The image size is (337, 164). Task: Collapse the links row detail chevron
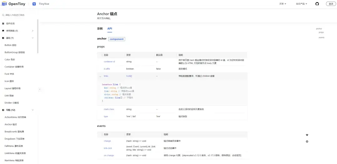click(x=100, y=76)
